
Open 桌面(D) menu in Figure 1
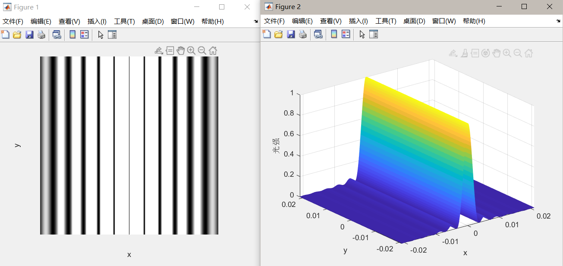tap(153, 22)
